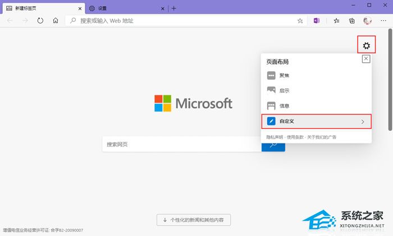Close the 页面布局 popup
The width and height of the screenshot is (393, 236).
(x=366, y=59)
